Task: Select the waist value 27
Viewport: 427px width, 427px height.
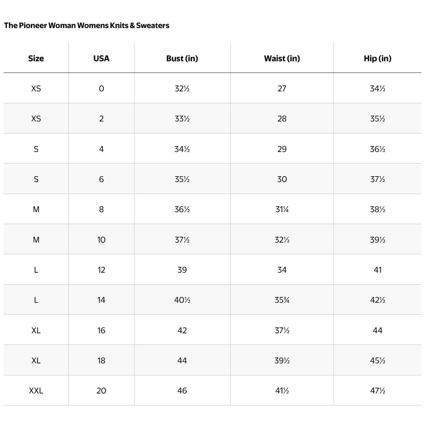Action: click(x=282, y=89)
